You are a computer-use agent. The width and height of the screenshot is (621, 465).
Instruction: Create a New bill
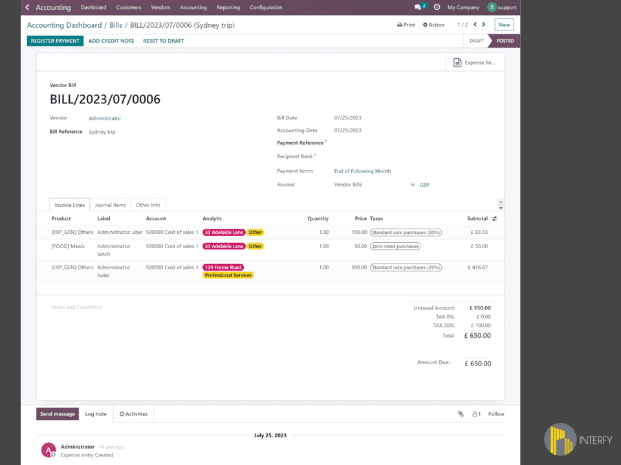504,25
